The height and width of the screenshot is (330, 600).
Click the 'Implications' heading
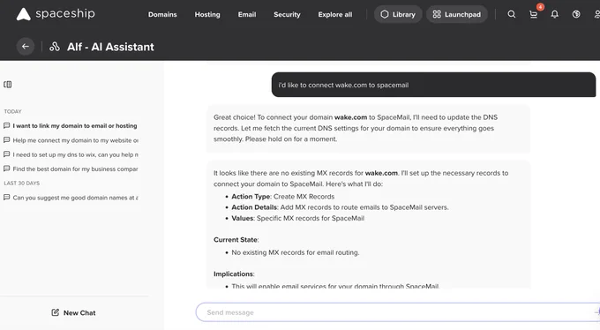234,274
